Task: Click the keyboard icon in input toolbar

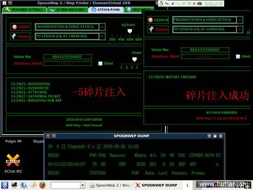Action: click(x=200, y=4)
